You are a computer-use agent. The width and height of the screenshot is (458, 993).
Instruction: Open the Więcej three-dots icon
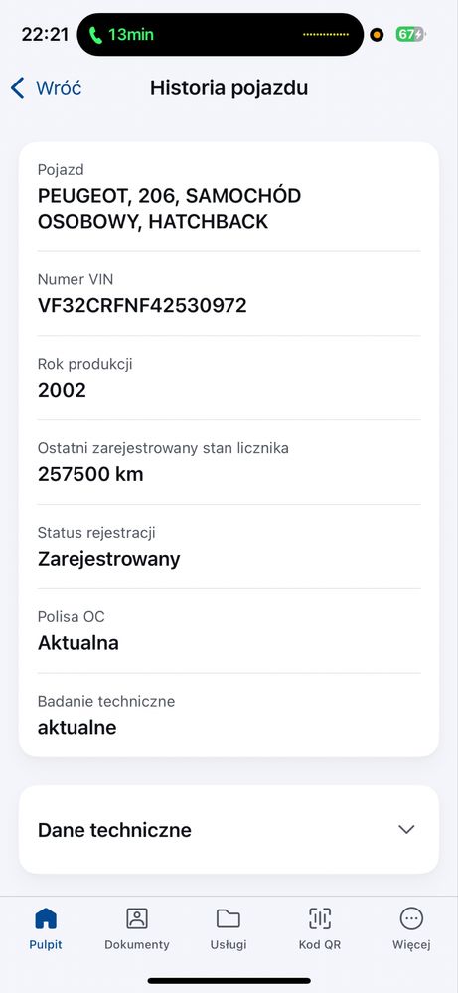tap(411, 918)
